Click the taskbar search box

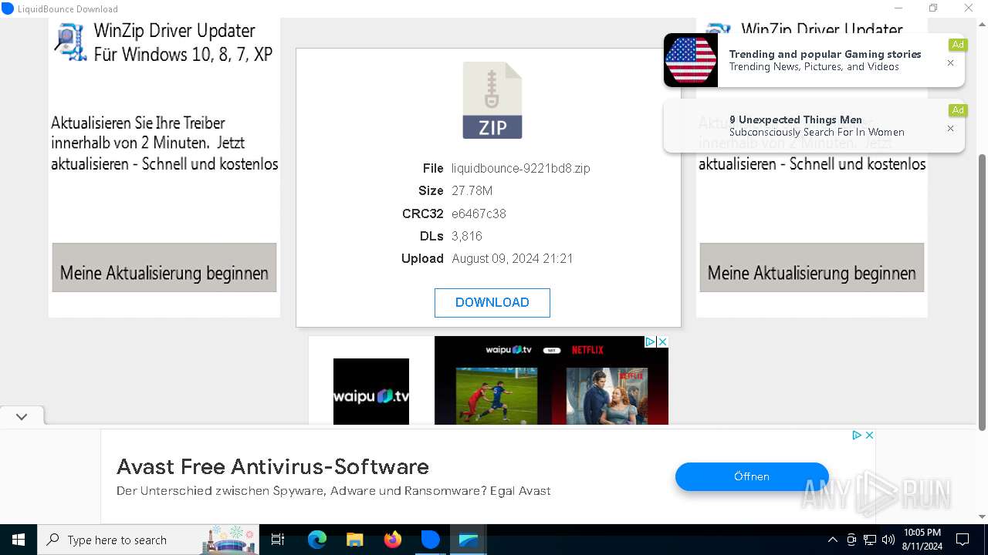pos(148,540)
